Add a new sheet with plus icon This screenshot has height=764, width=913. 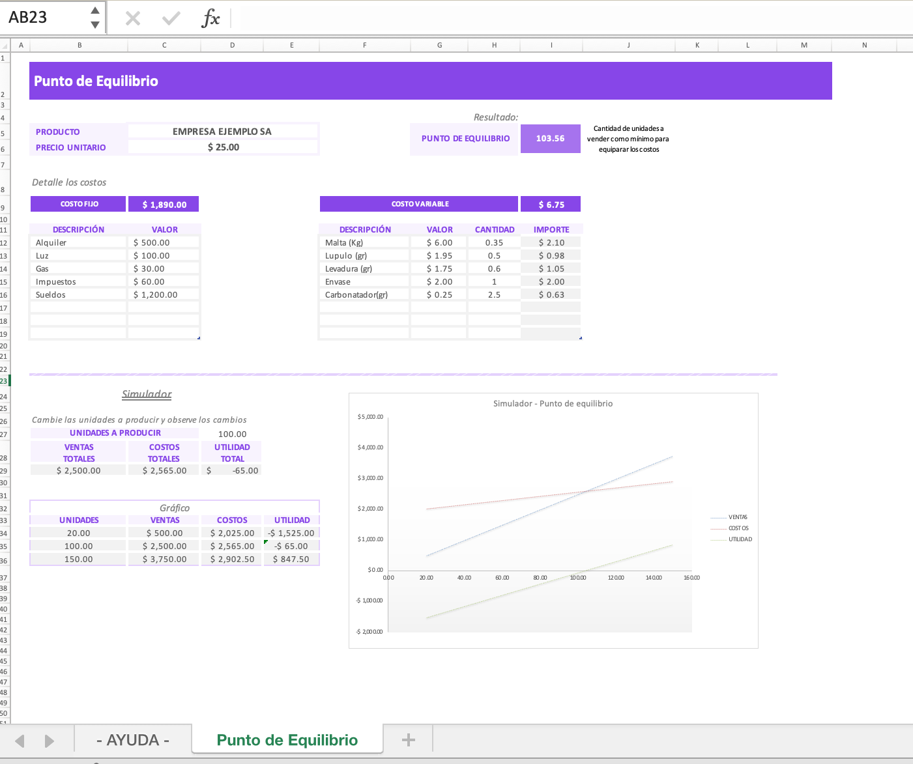pos(409,740)
